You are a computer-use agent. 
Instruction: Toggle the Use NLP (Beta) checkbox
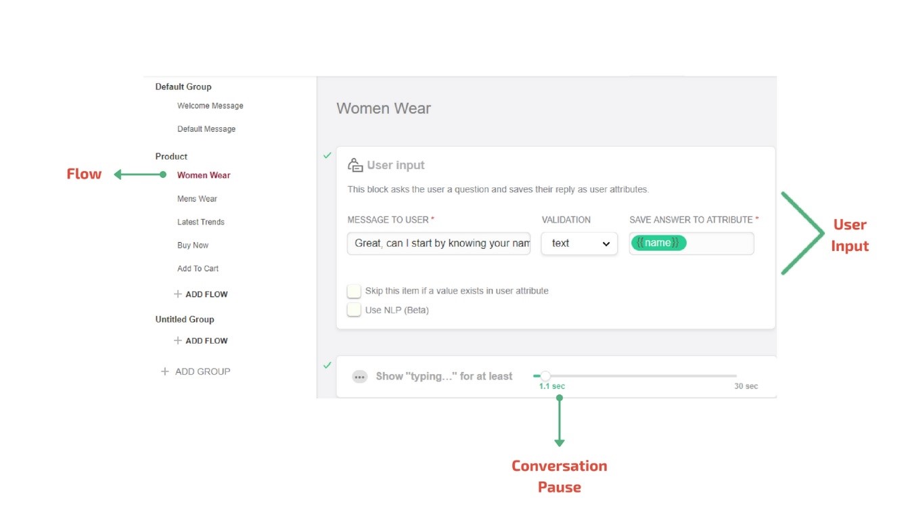[x=354, y=310]
